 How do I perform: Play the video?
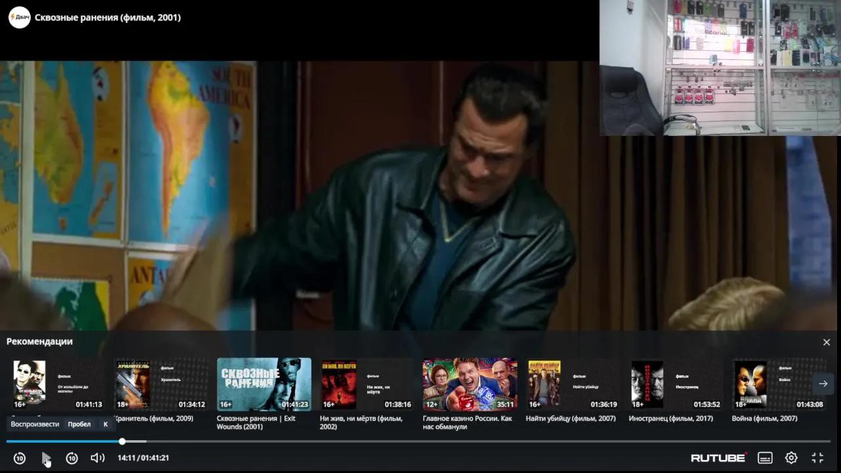(x=45, y=458)
